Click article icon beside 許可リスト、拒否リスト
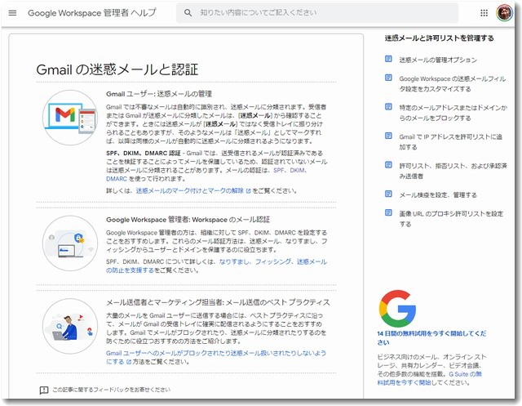This screenshot has width=522, height=406. pos(388,165)
